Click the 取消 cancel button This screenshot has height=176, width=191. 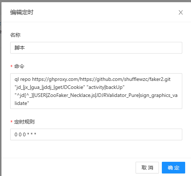click(147, 168)
